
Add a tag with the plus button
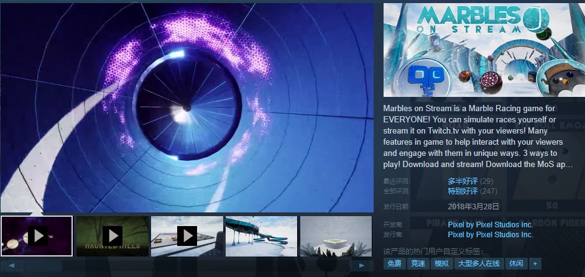pyautogui.click(x=535, y=263)
